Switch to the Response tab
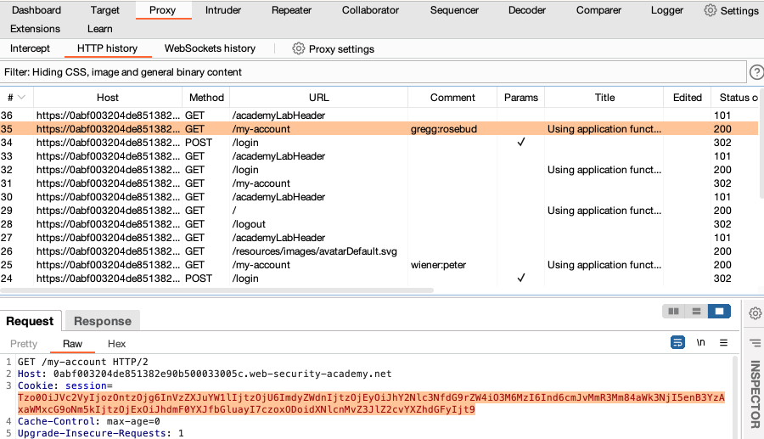The width and height of the screenshot is (764, 439). (103, 321)
